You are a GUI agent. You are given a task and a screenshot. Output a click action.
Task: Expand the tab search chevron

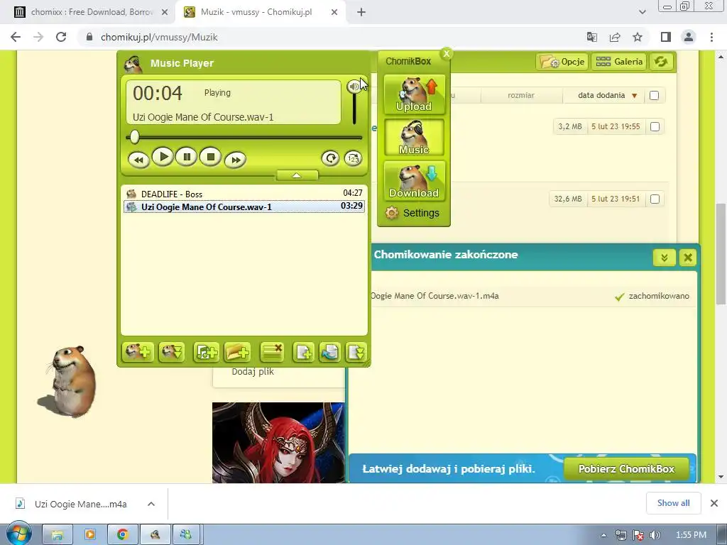point(642,12)
